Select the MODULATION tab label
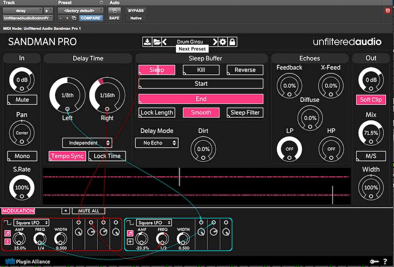394x267 pixels. coord(18,211)
